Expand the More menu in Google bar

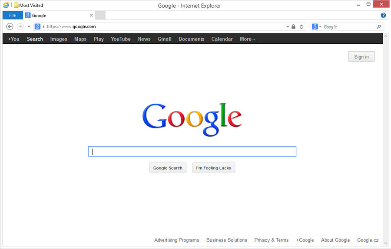247,39
